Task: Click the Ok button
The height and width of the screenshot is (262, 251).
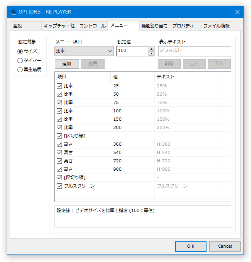Action: point(191,247)
